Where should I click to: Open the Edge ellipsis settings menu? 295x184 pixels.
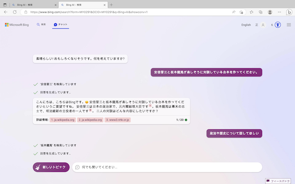click(x=280, y=12)
